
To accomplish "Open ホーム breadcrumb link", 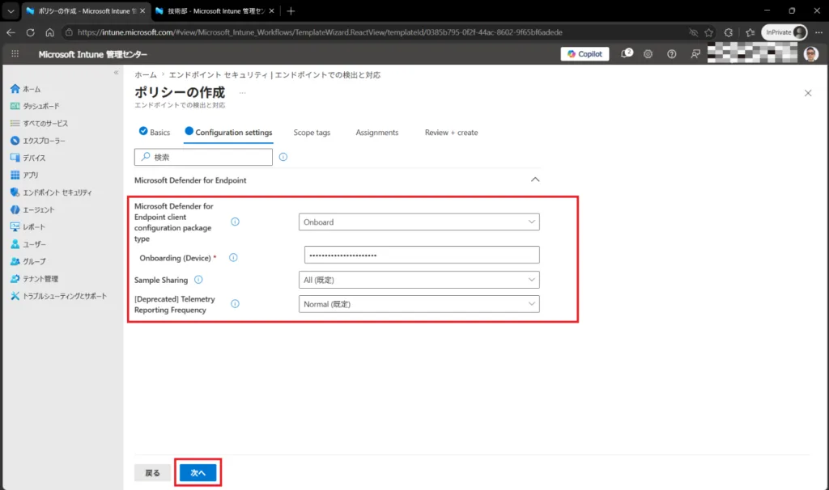I will click(x=146, y=75).
